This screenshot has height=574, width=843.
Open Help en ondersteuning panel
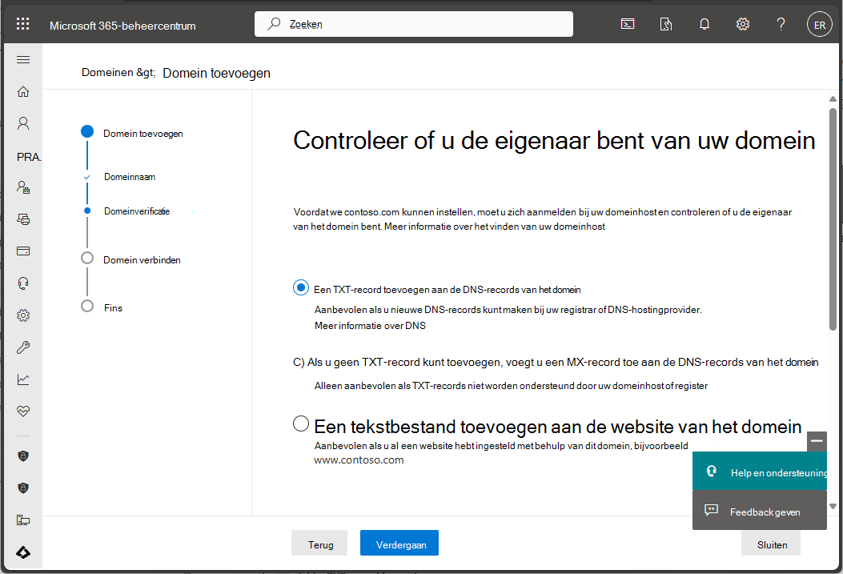tap(760, 472)
